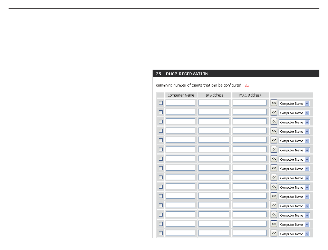Enable the thirteenth reservation row checkbox

click(x=161, y=214)
